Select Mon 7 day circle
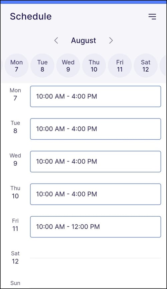The height and width of the screenshot is (289, 167). pyautogui.click(x=17, y=66)
